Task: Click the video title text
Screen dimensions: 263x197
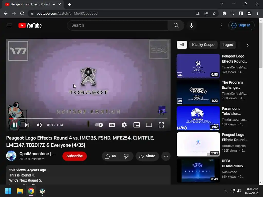Action: [80, 141]
